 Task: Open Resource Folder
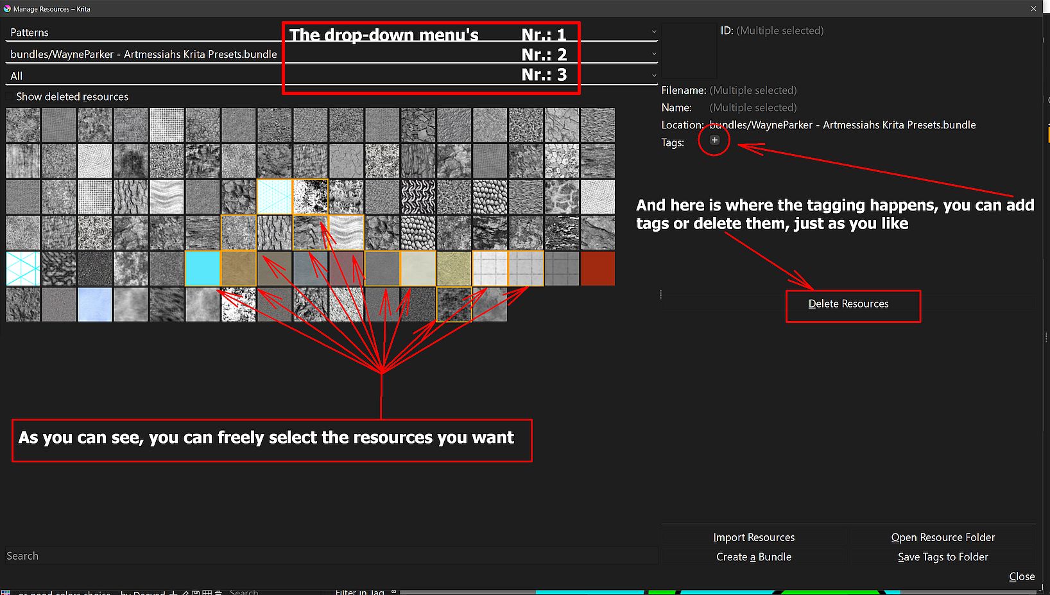(x=942, y=537)
